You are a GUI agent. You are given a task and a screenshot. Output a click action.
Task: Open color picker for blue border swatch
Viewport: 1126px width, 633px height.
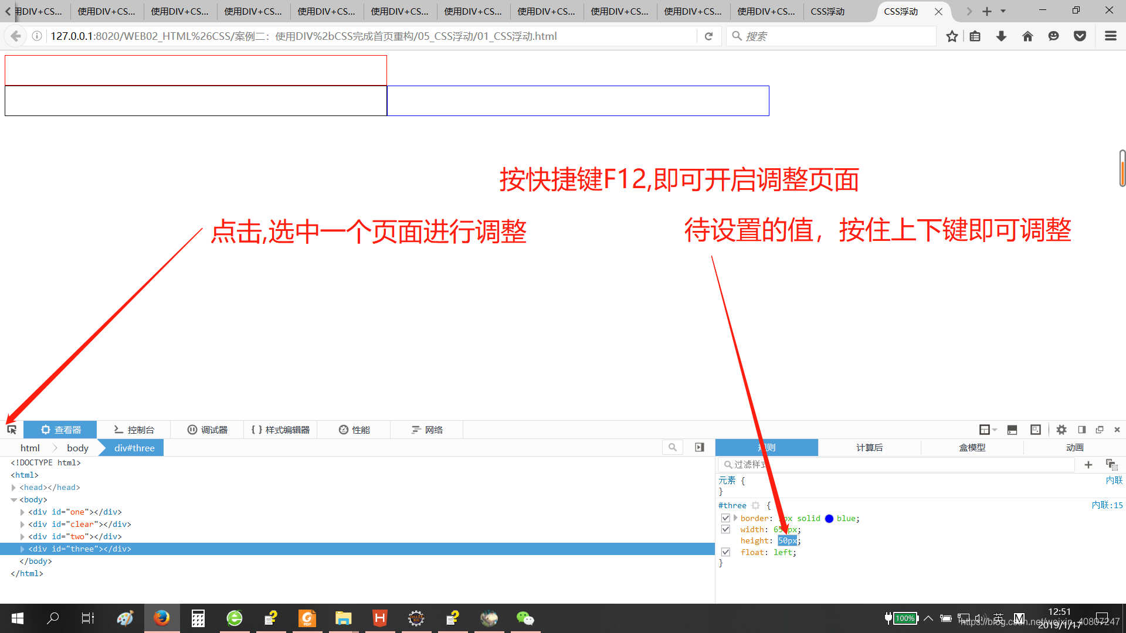829,519
